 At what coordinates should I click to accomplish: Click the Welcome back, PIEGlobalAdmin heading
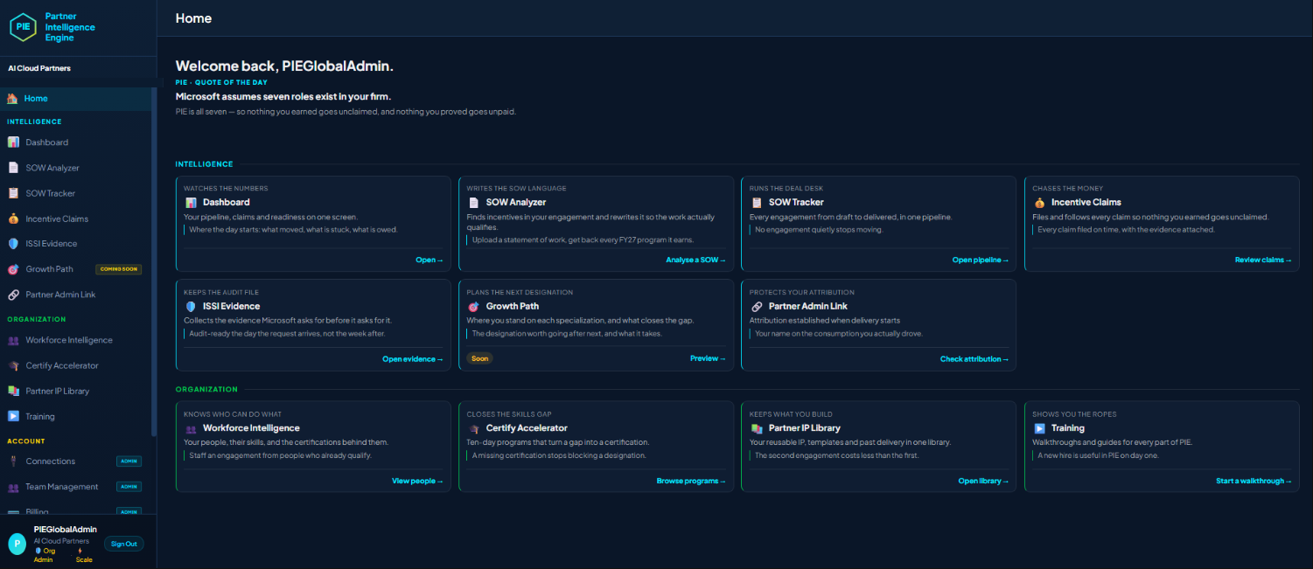[284, 66]
